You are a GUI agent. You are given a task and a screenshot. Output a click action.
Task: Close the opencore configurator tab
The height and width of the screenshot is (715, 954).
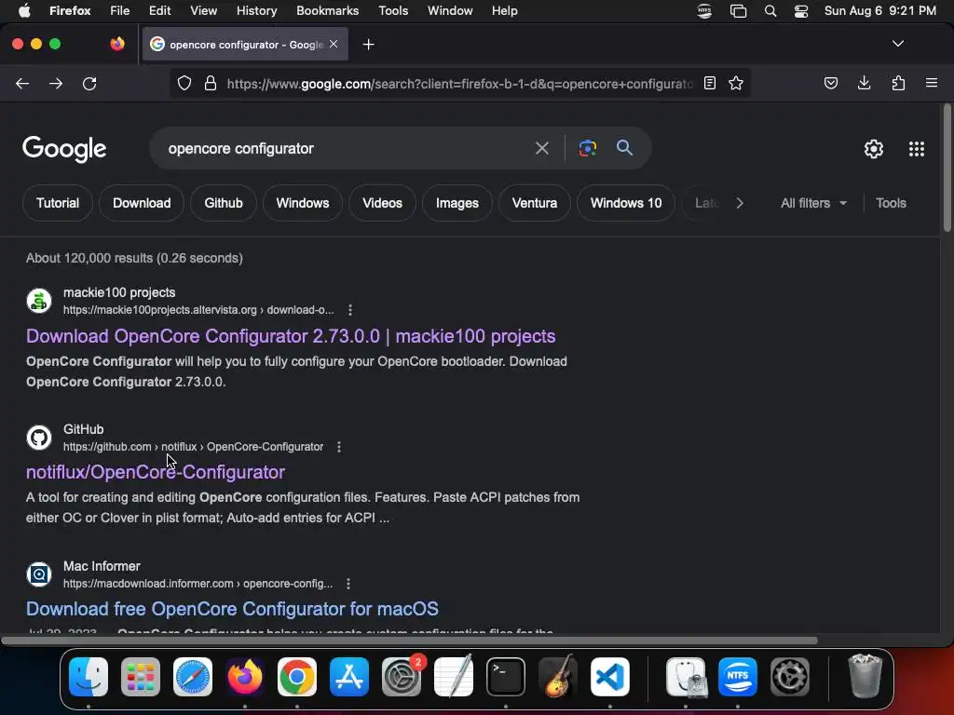(x=334, y=45)
